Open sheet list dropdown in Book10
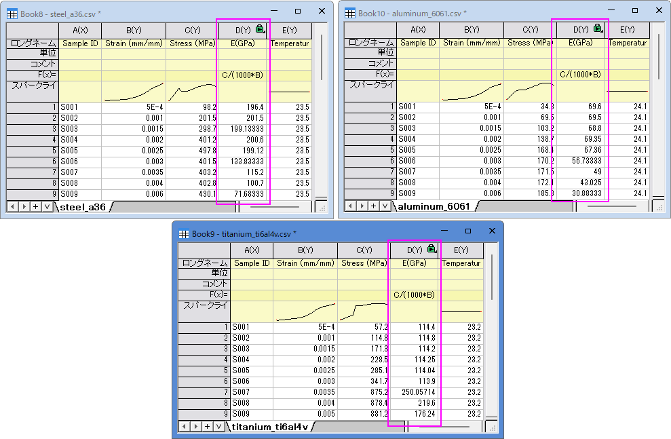Screen dimensions: 671x439 385,206
